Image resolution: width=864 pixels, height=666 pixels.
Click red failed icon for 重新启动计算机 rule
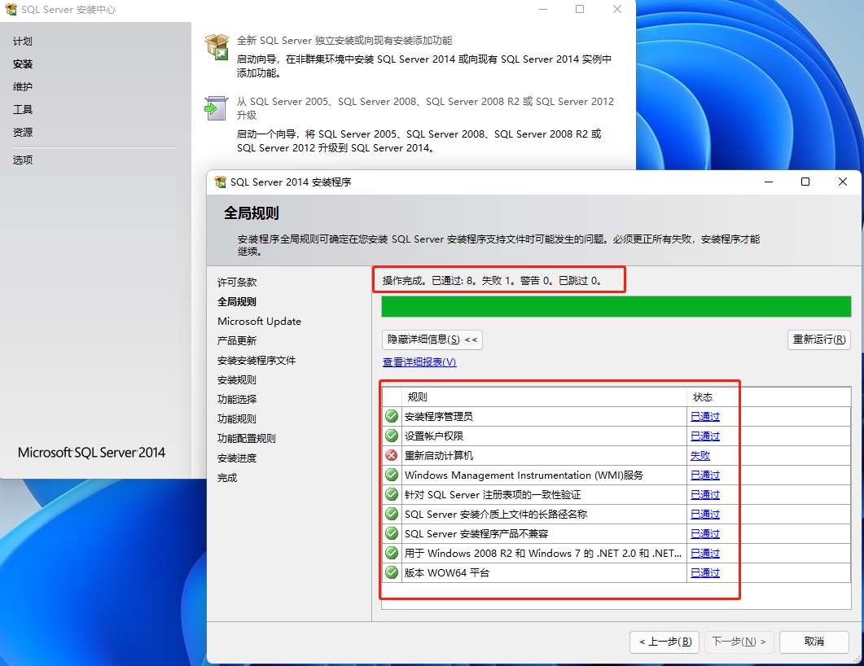(x=392, y=456)
